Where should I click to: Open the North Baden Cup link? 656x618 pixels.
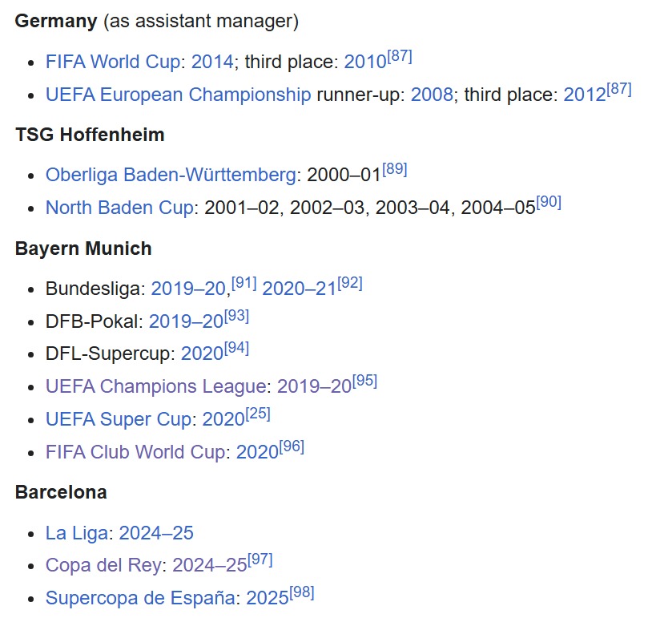119,208
